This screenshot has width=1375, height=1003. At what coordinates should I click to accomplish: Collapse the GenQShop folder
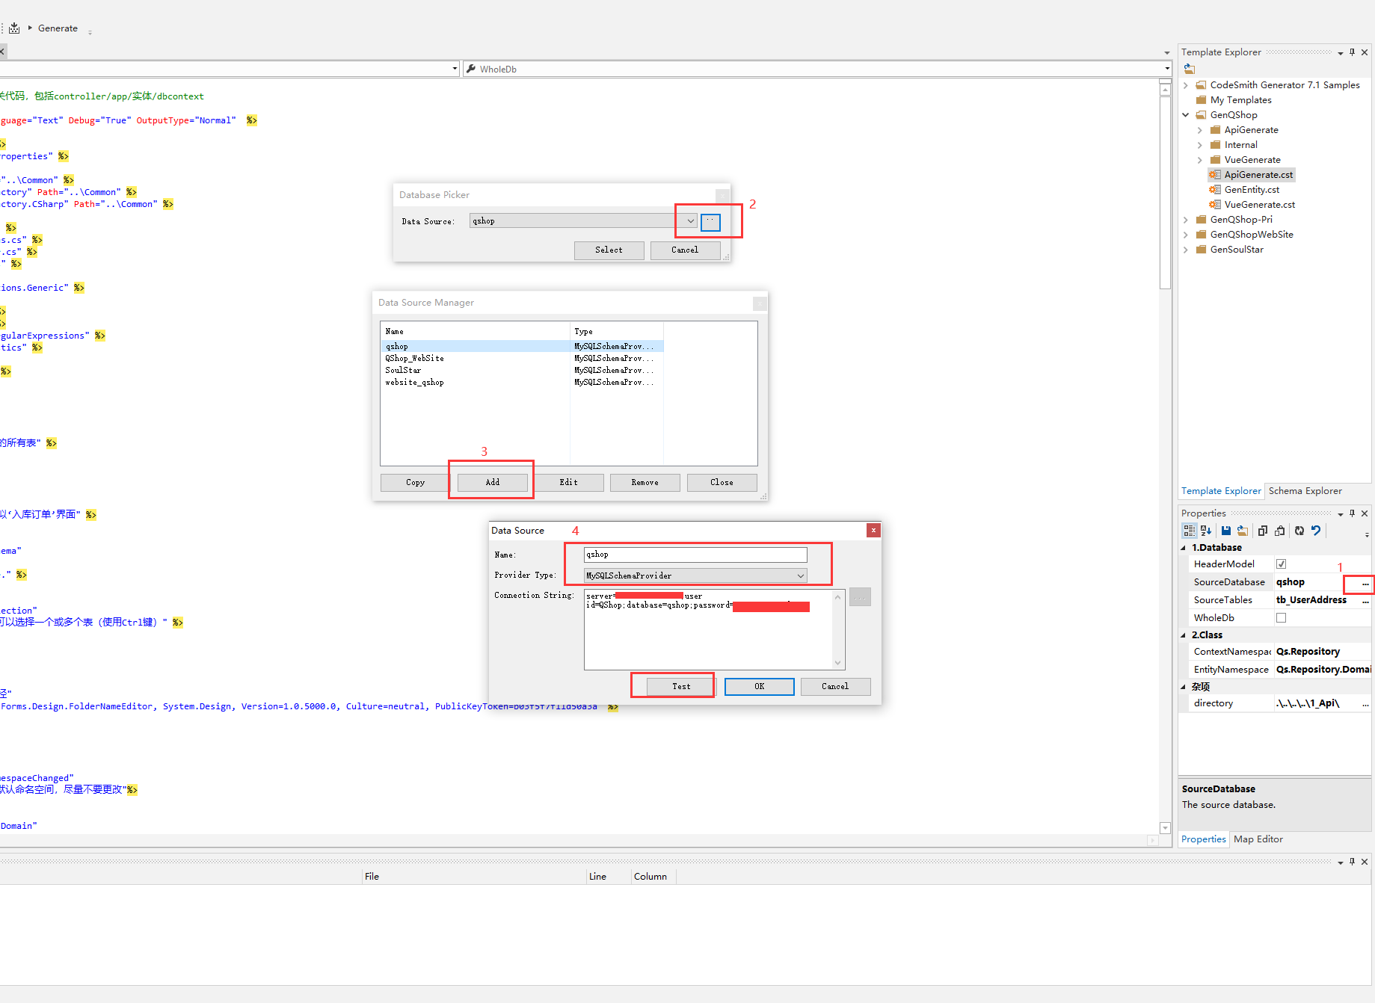[1186, 115]
